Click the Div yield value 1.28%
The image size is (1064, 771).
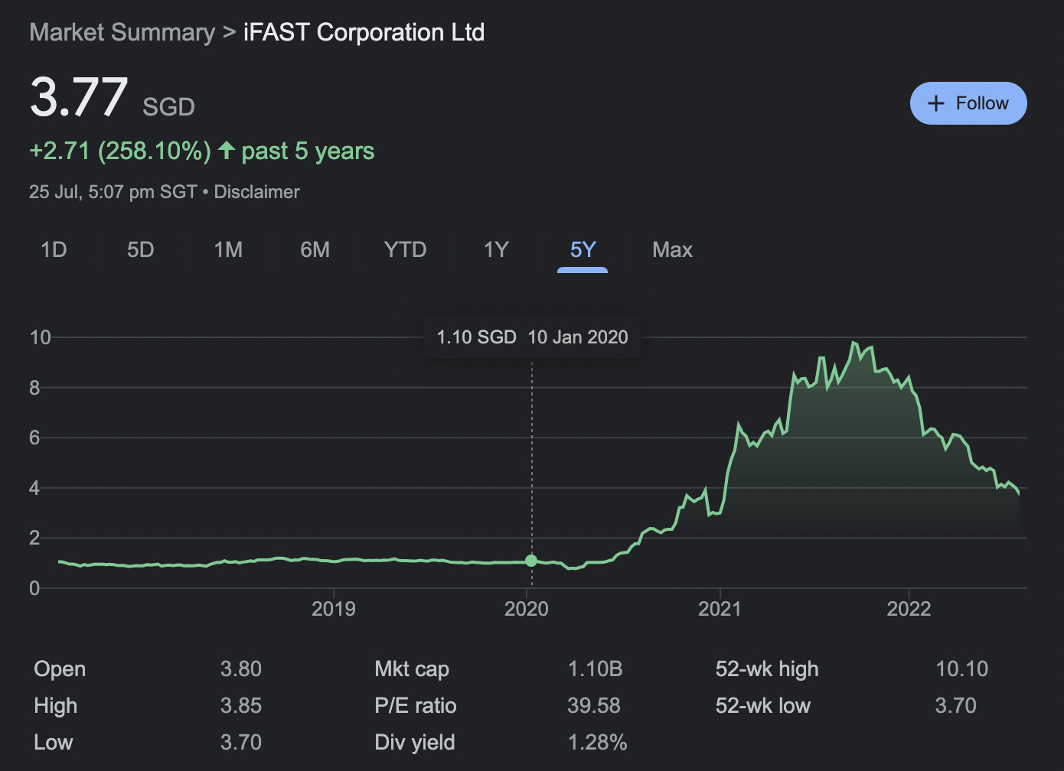click(597, 742)
